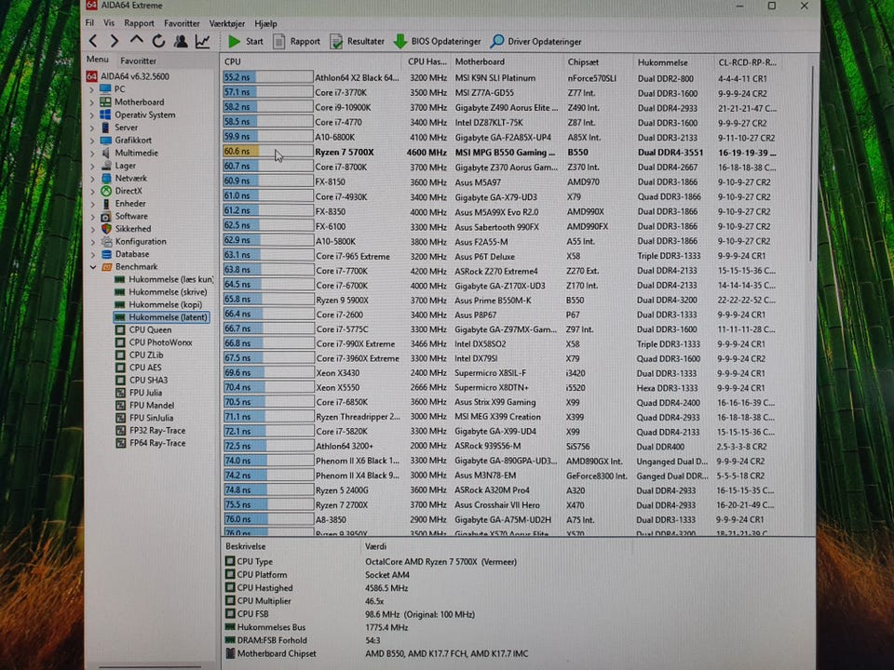Viewport: 894px width, 670px height.
Task: Click the BIOS Opdateringer green arrow icon
Action: 400,41
